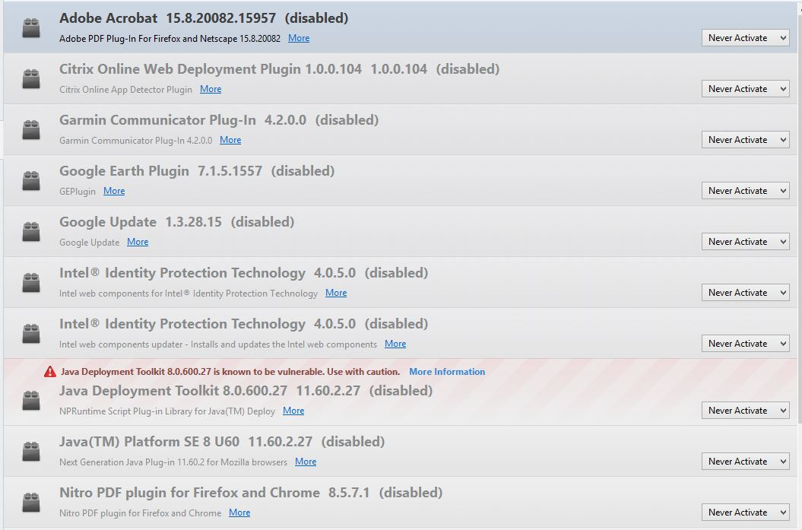Screen dimensions: 802x530
Task: Click the Java vulnerability warning message text
Action: click(x=230, y=372)
